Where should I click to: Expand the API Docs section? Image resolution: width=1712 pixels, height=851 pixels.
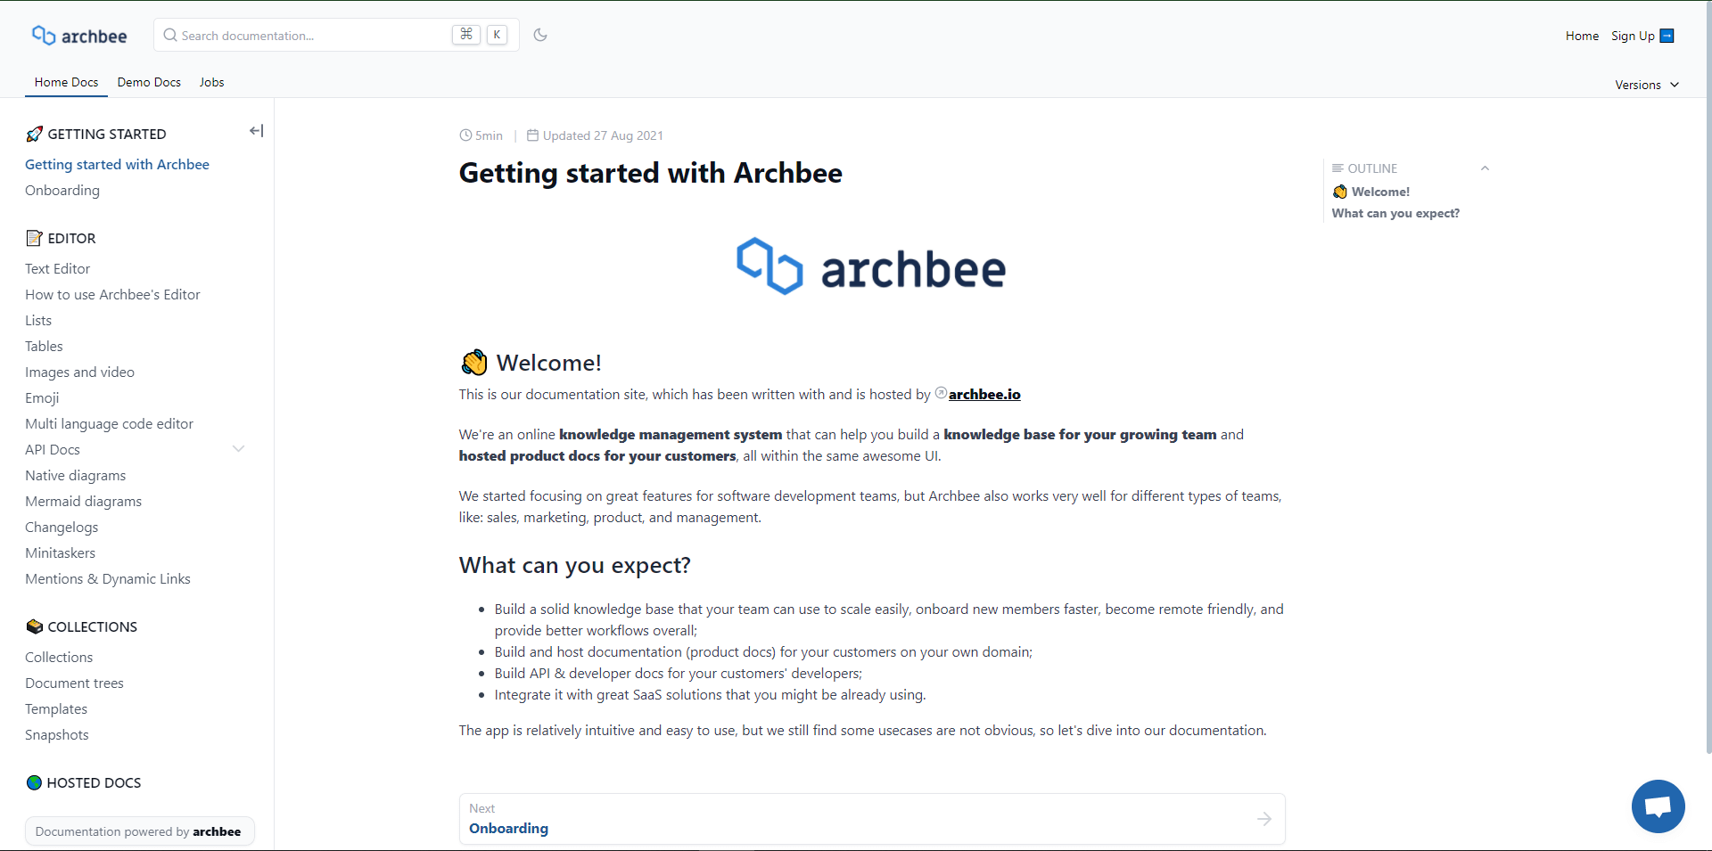click(x=238, y=449)
